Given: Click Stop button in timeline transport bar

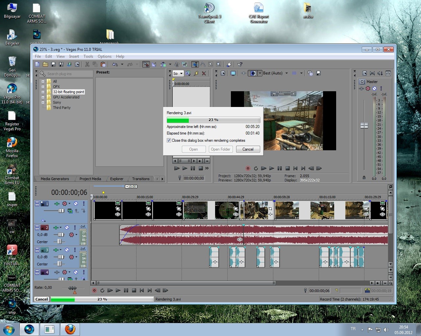Looking at the screenshot, I should click(134, 290).
